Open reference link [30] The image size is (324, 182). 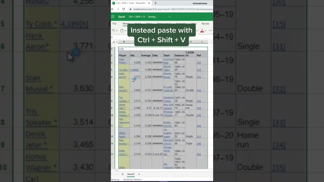(199, 63)
